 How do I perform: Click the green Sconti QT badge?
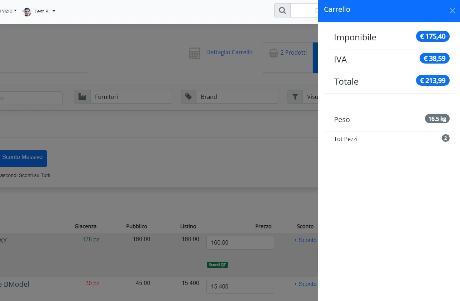coord(217,265)
